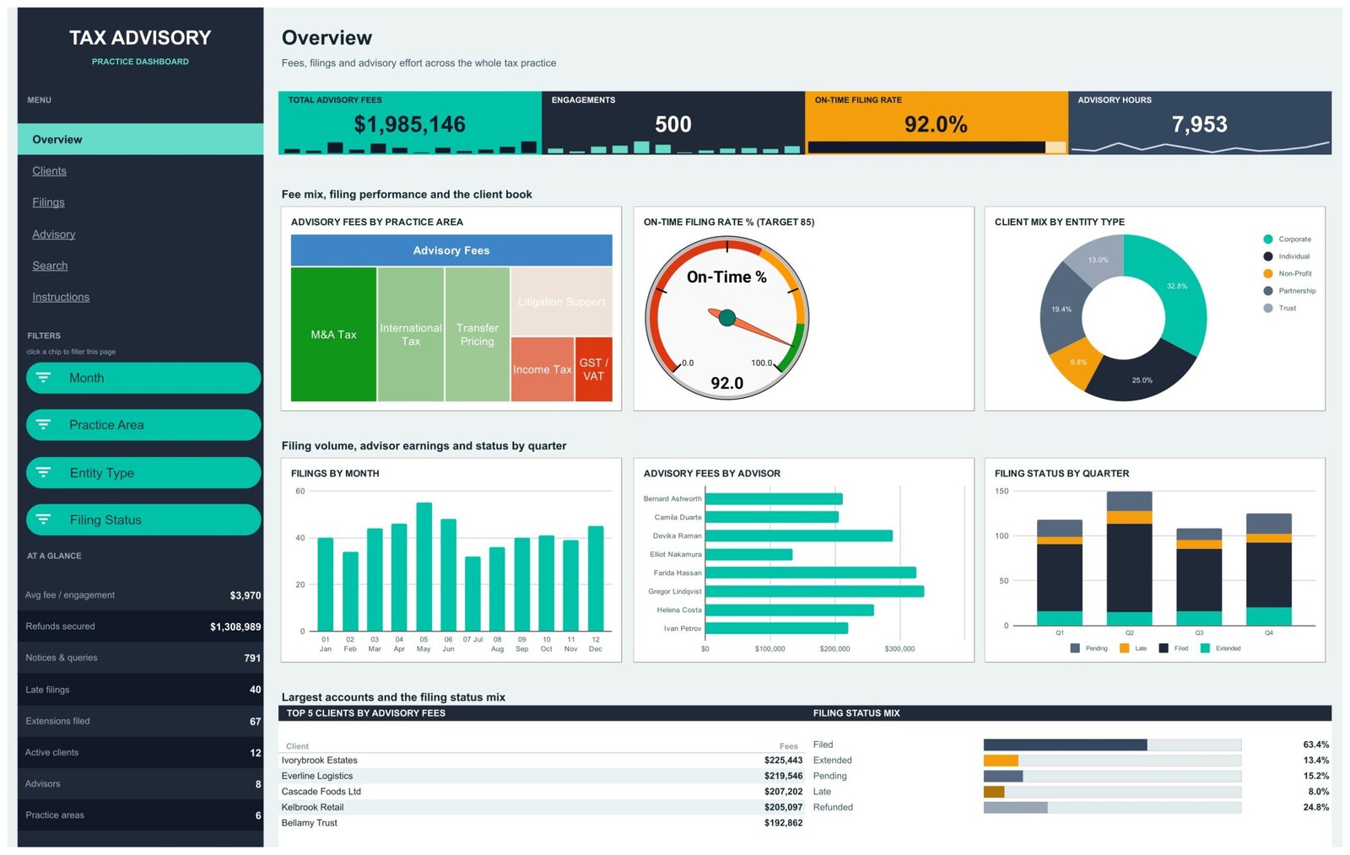Click the Partnership legend swatch
Screen dimensions: 1350x855
(x=1267, y=291)
